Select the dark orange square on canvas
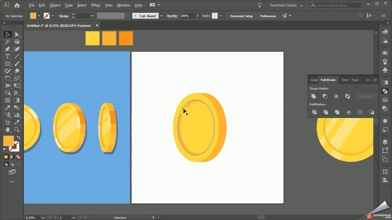The image size is (392, 220). (x=126, y=38)
